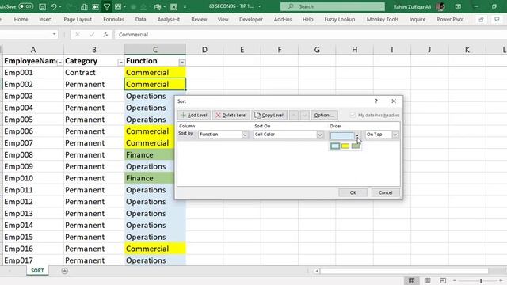Click the Insert Function fx icon

[x=105, y=34]
